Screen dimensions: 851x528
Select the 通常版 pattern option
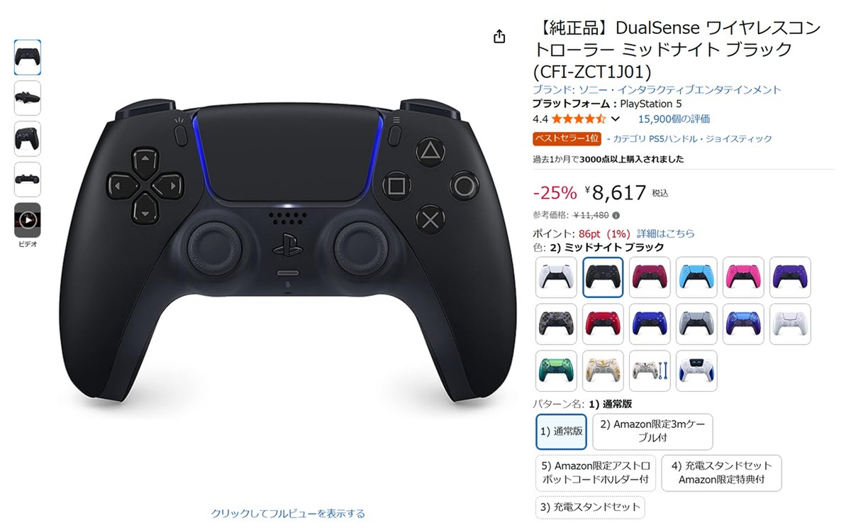[x=562, y=431]
